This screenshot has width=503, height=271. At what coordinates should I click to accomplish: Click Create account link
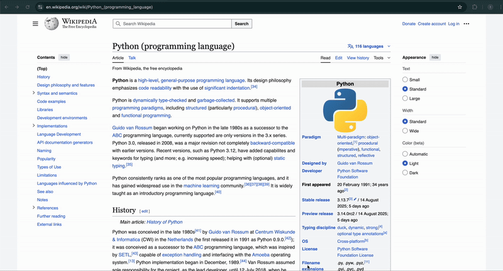coord(432,24)
